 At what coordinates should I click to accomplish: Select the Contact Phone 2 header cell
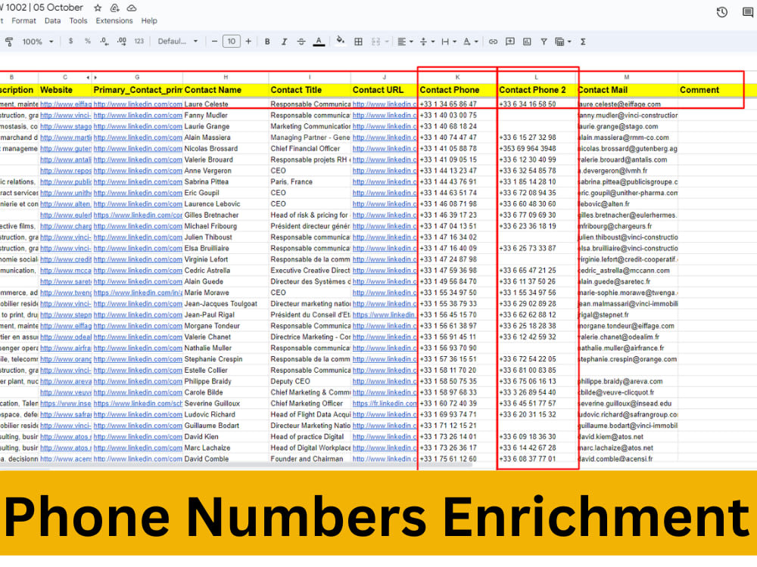[x=537, y=90]
